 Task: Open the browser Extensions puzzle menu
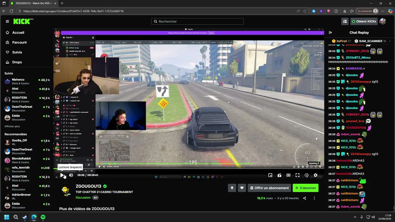[x=336, y=11]
